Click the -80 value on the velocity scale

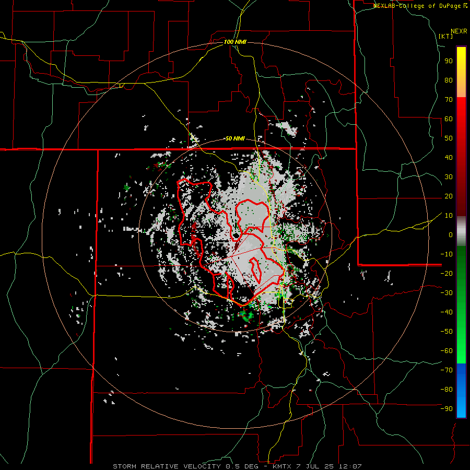tap(446, 390)
